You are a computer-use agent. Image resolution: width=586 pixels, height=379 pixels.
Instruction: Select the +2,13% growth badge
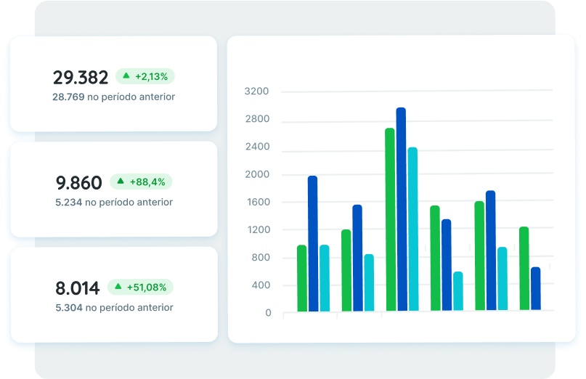click(x=145, y=76)
